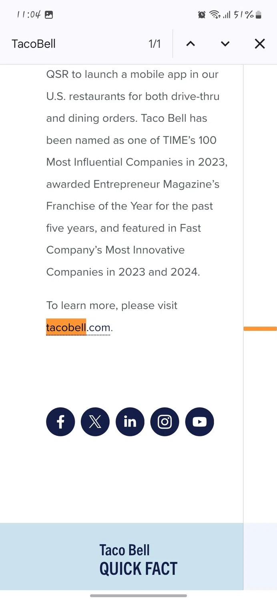The width and height of the screenshot is (277, 601).
Task: Tap the Instagram social icon
Action: point(165,422)
